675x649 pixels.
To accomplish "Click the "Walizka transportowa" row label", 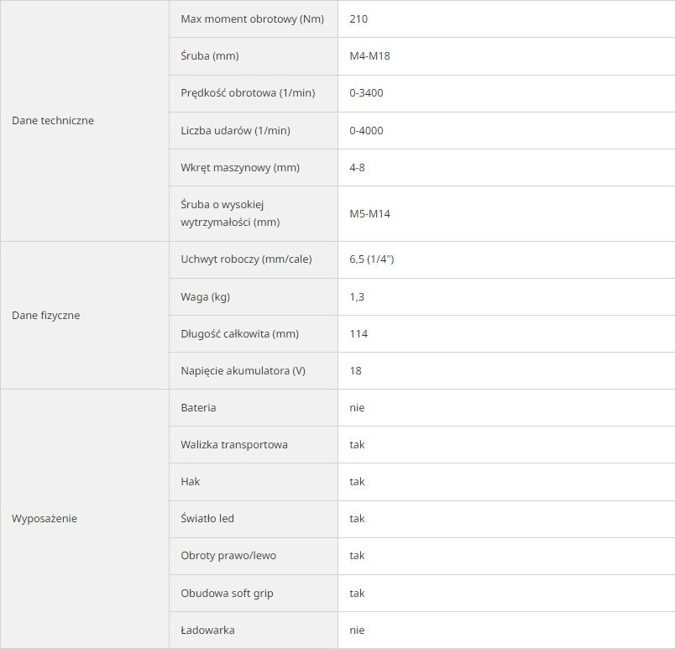I will [x=234, y=445].
